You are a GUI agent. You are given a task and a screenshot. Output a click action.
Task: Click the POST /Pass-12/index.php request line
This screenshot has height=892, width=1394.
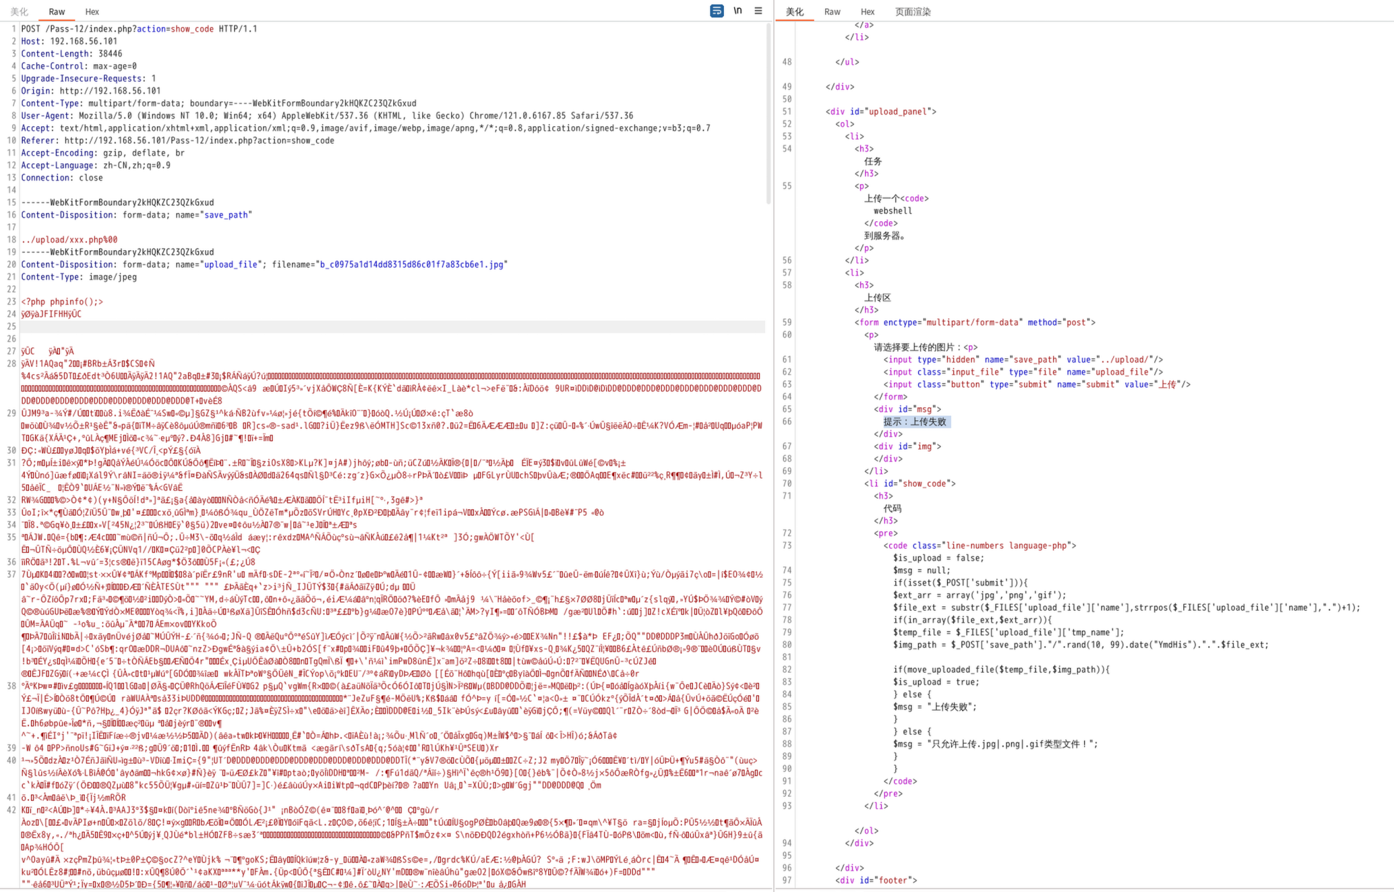click(x=138, y=29)
